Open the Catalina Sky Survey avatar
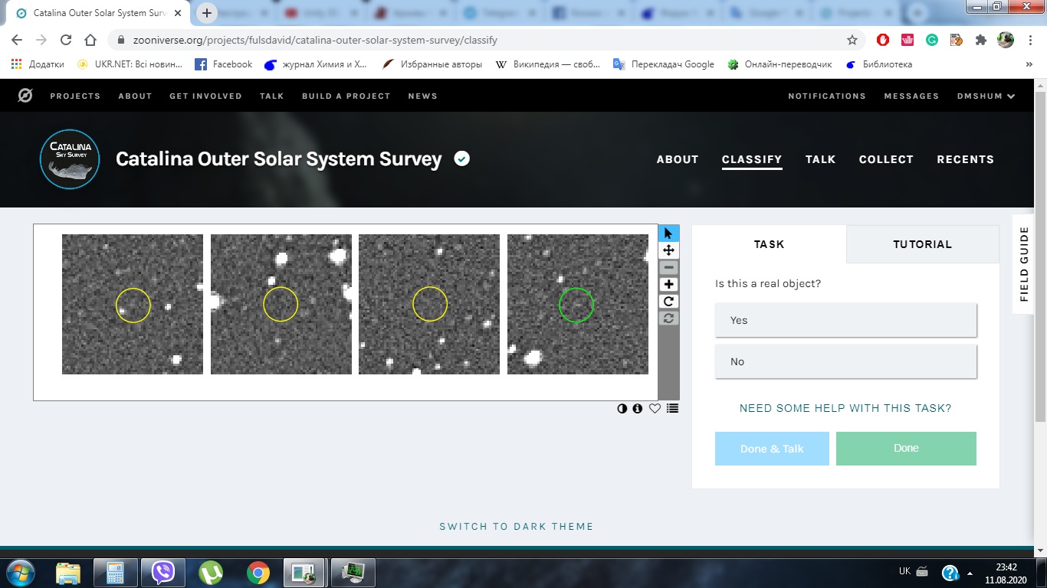The width and height of the screenshot is (1047, 588). [x=70, y=159]
